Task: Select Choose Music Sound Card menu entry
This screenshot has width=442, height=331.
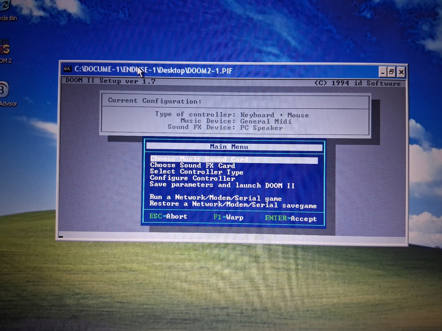Action: pos(234,159)
